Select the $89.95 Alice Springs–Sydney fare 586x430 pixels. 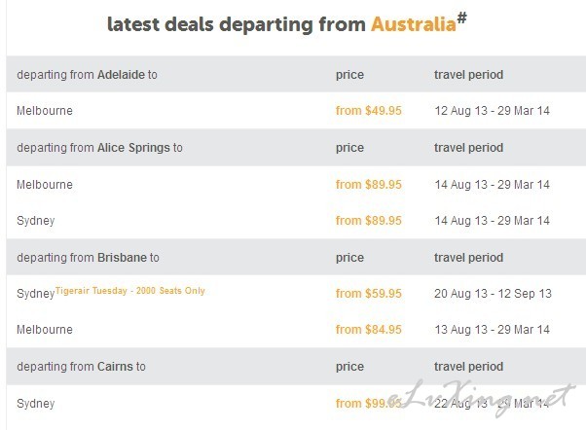pos(369,221)
